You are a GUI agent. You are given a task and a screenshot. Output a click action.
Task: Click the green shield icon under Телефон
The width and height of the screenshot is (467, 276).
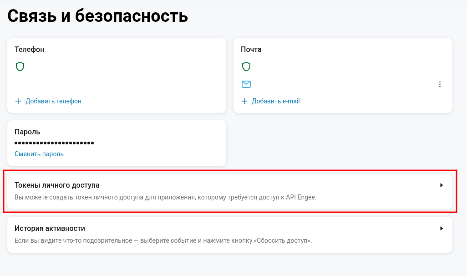[20, 66]
